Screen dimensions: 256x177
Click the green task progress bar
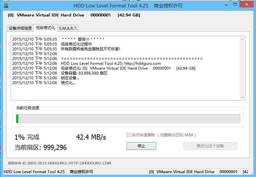click(x=128, y=118)
